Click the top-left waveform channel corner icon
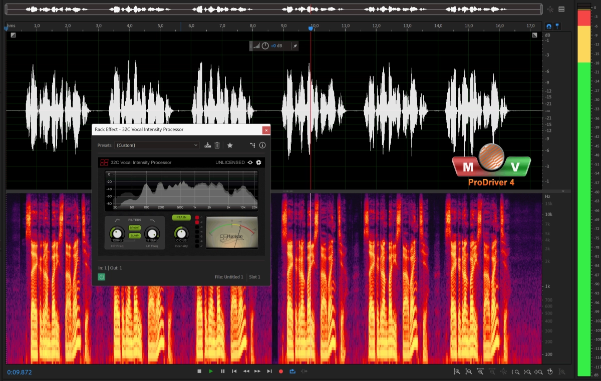The image size is (601, 381). 13,35
